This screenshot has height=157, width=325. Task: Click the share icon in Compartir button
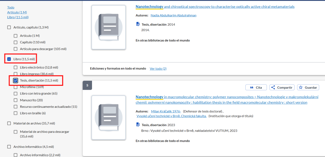pyautogui.click(x=273, y=87)
